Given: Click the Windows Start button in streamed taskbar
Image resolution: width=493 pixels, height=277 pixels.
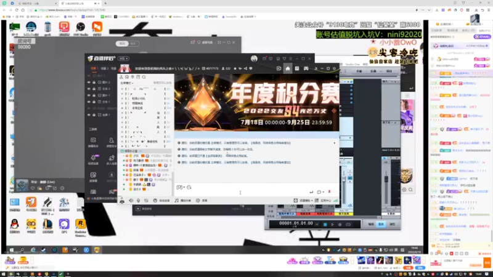Looking at the screenshot, I should point(12,250).
